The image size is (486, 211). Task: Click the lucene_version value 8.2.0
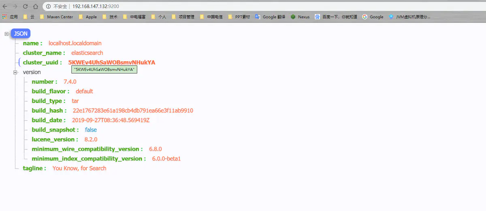coord(91,139)
